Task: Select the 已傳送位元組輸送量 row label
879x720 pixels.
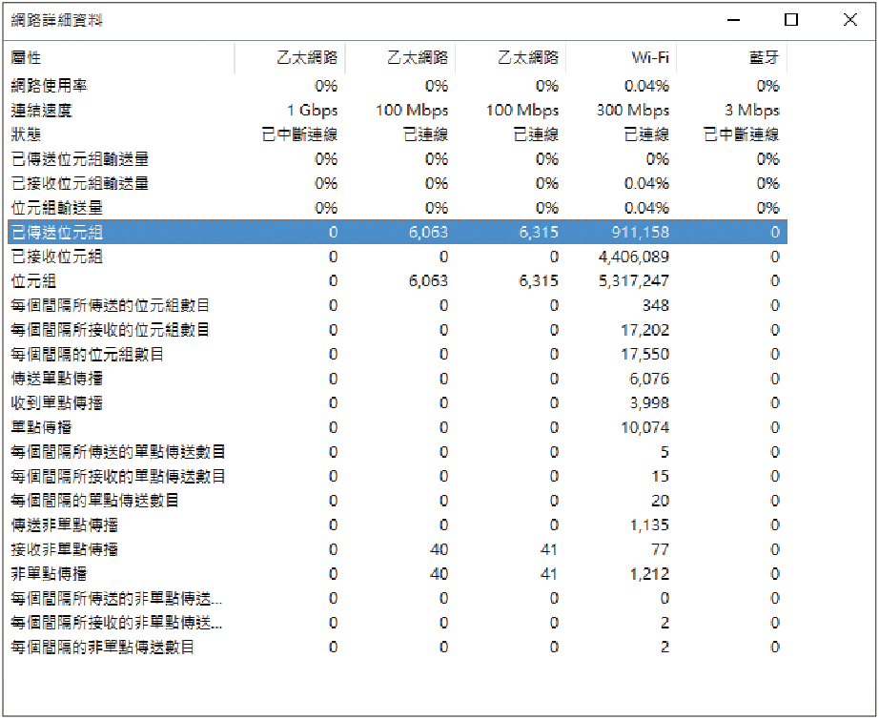Action: [79, 159]
